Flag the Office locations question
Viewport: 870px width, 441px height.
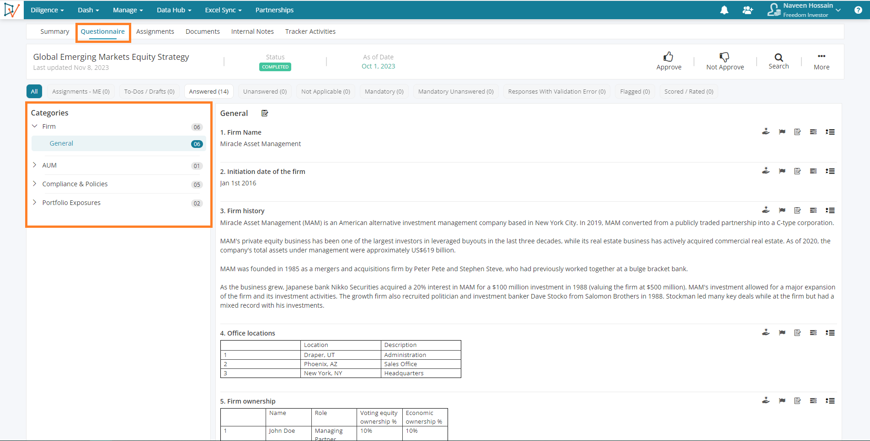pos(782,333)
